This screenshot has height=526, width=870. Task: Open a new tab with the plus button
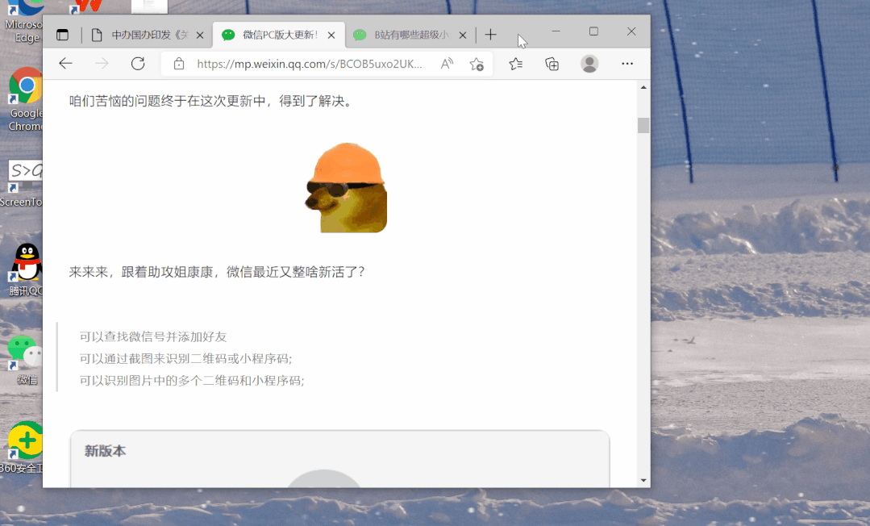490,35
